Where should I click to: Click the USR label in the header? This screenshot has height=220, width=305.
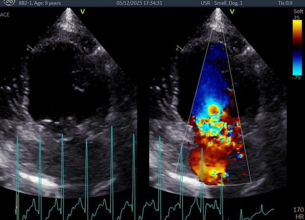pyautogui.click(x=206, y=3)
